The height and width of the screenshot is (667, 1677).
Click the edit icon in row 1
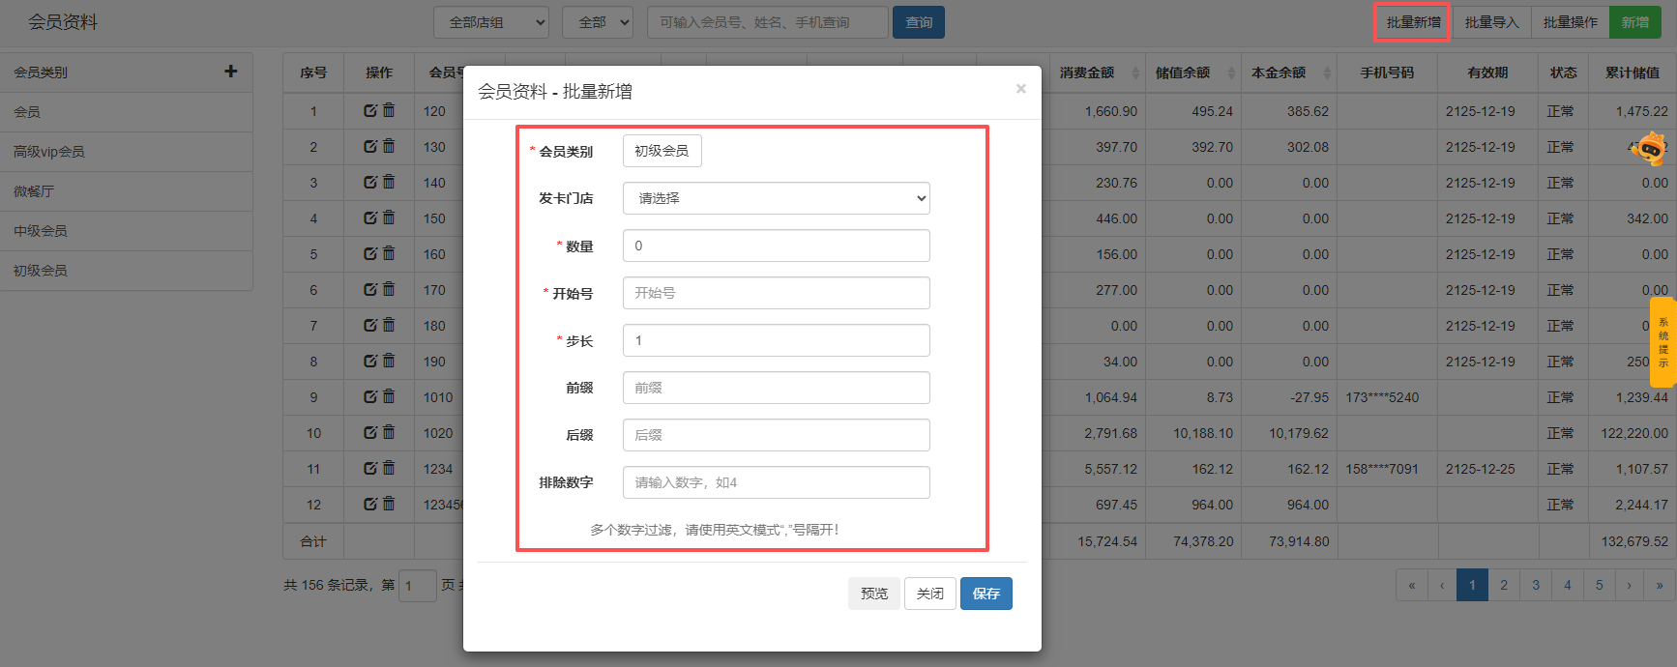click(370, 111)
